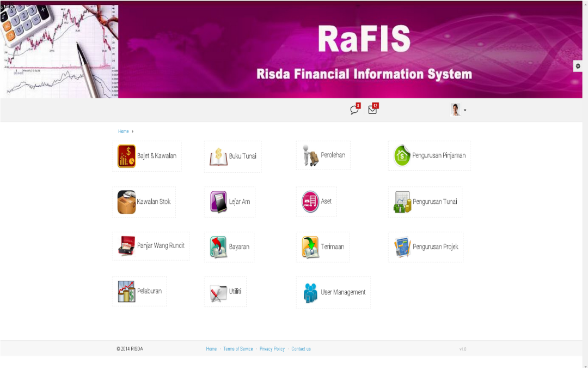Open the Privacy Policy link
This screenshot has height=368, width=588.
pos(272,349)
